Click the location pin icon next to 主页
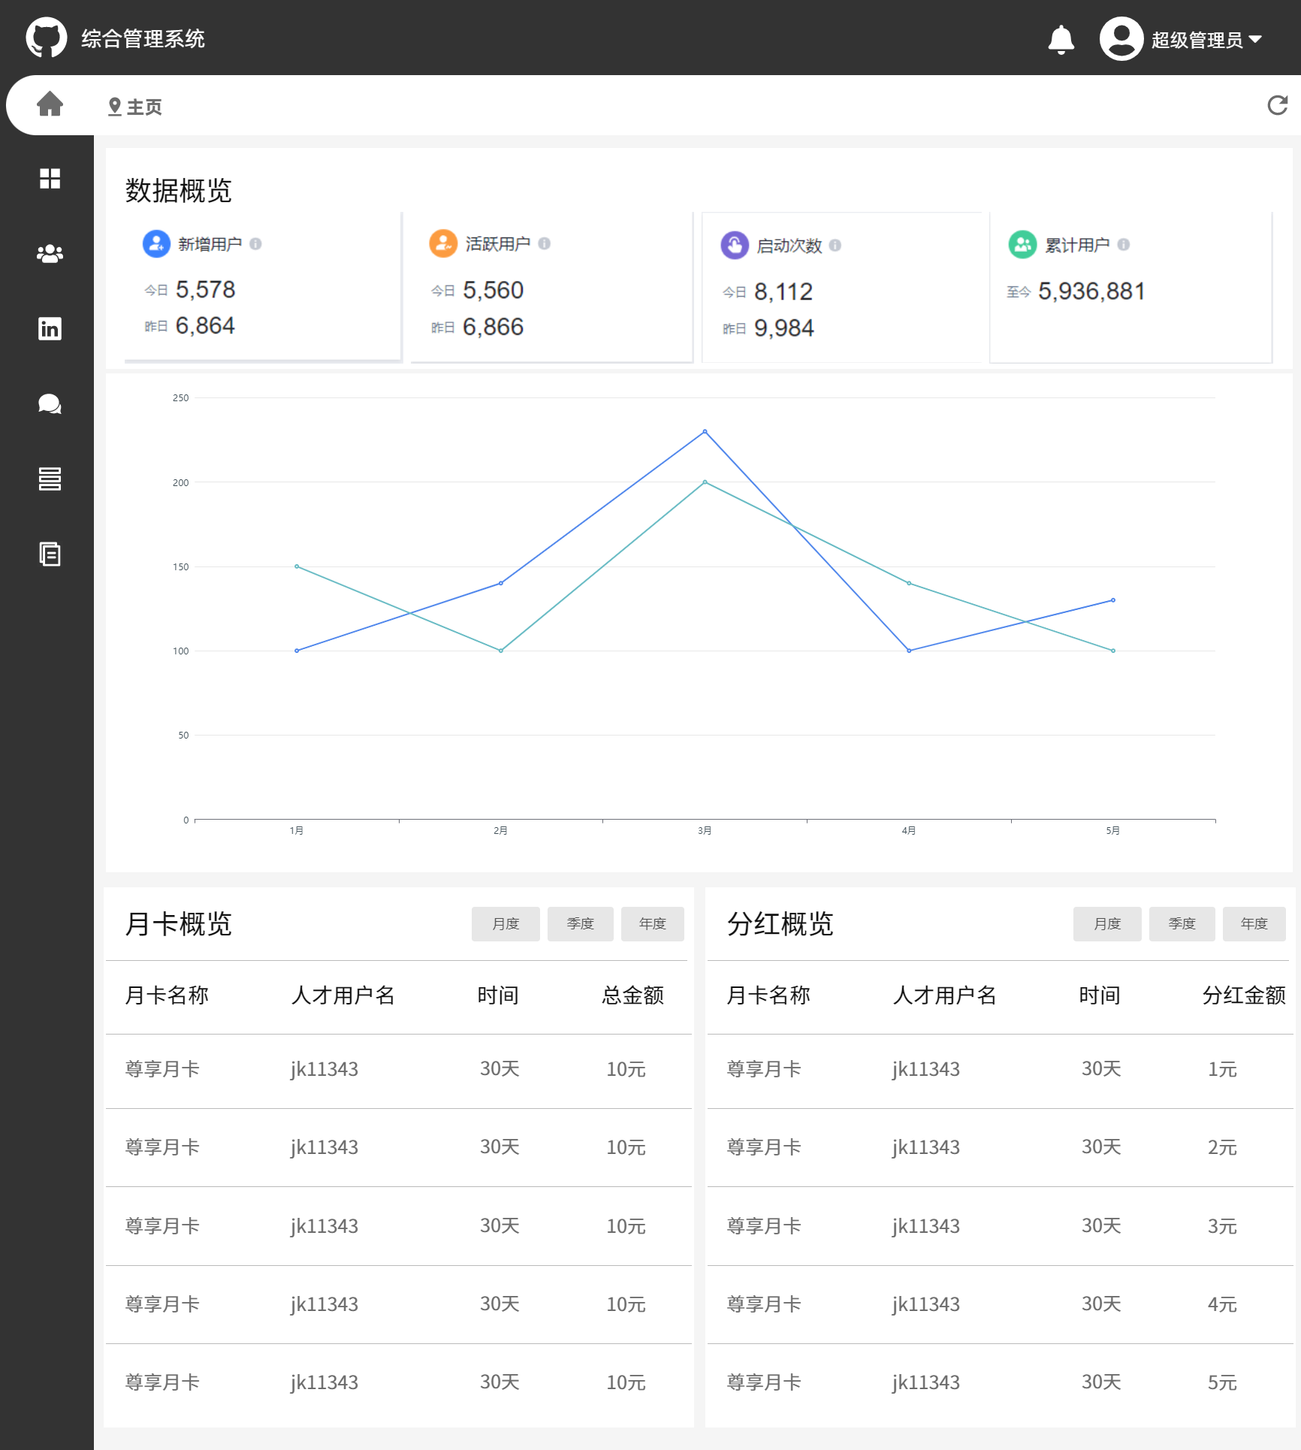The image size is (1301, 1450). (115, 107)
